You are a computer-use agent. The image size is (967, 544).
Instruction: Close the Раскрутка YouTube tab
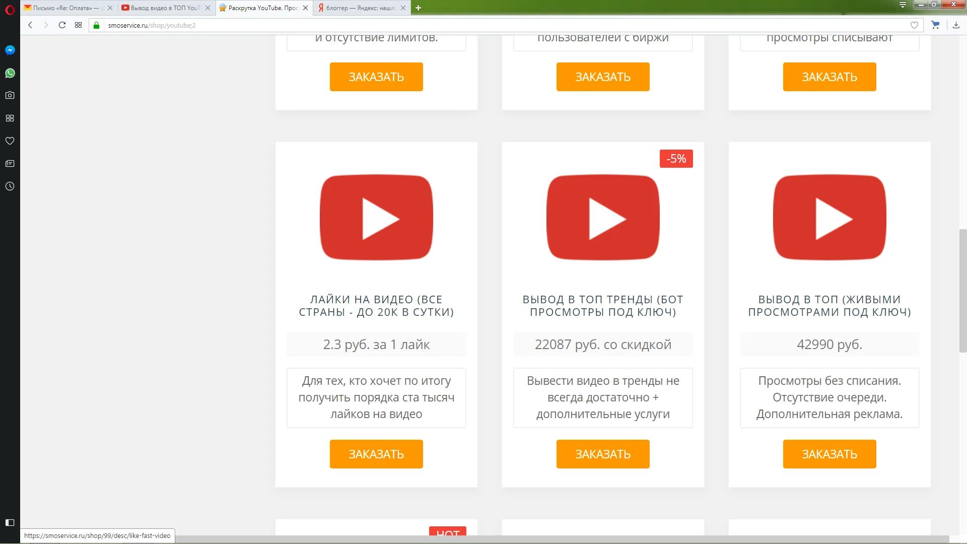305,8
